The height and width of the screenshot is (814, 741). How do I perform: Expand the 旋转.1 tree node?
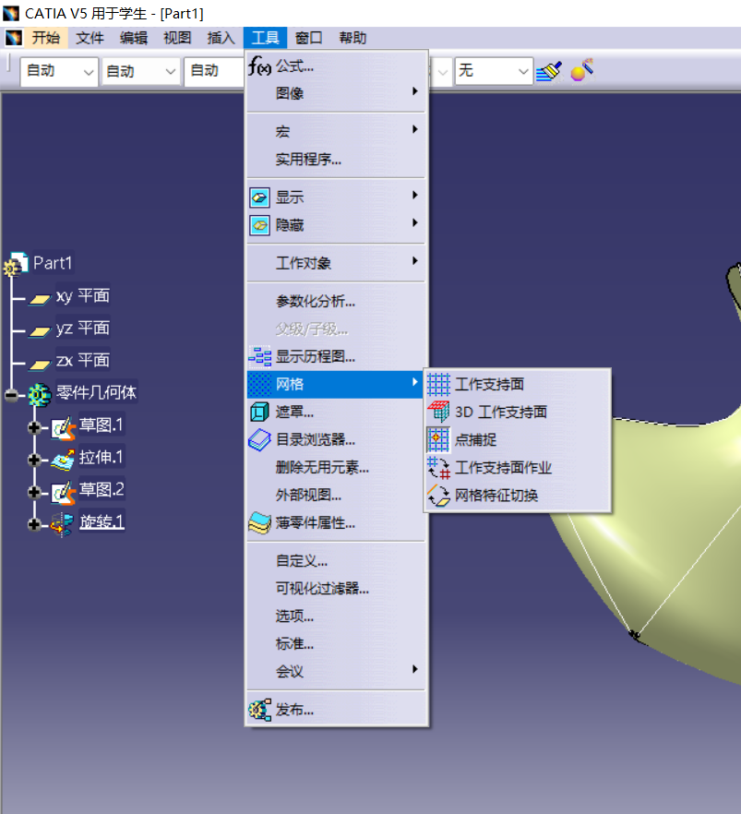[x=34, y=524]
